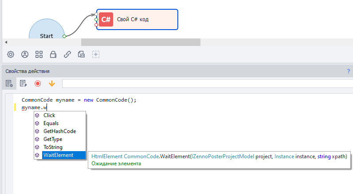Open the profile user icon
353x194 pixels.
coord(25,54)
